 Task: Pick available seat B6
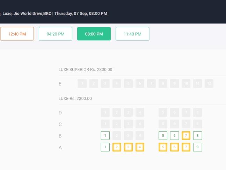click(174, 135)
